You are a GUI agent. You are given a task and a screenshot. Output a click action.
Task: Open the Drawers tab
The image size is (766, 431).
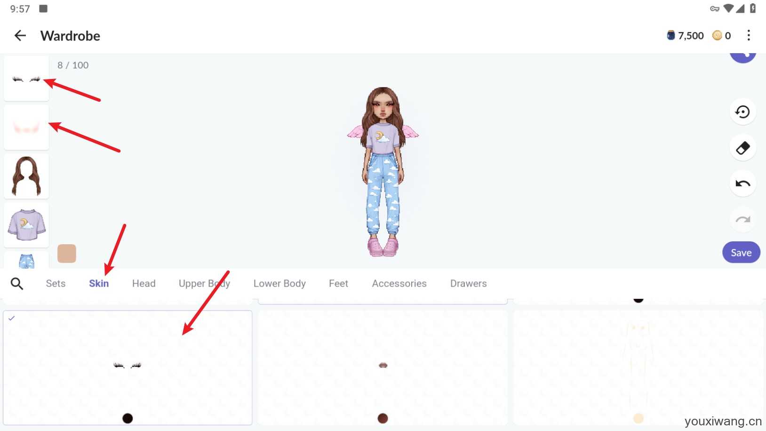click(x=468, y=284)
